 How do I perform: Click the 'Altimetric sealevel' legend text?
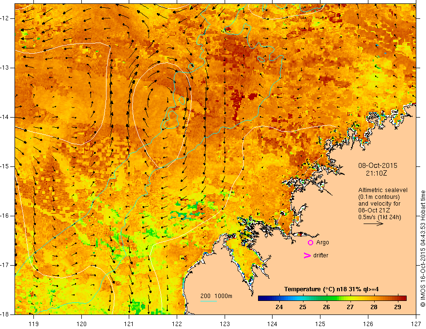[x=383, y=190]
